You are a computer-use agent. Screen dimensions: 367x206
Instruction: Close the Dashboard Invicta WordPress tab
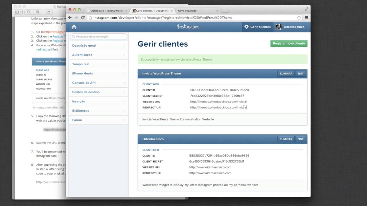[x=126, y=11]
